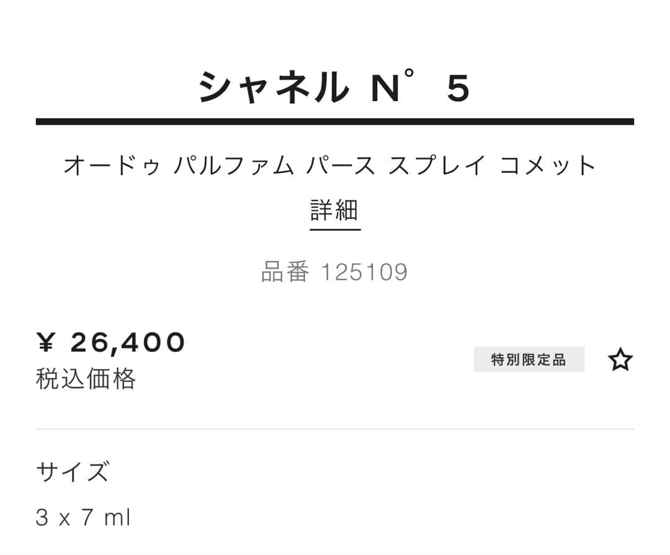670x555 pixels.
Task: Click the 特別限定品 limited edition badge
Action: coord(529,359)
